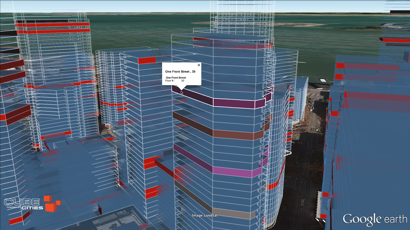
Task: Click the waterfront pier in the satellite imagery
Action: pyautogui.click(x=323, y=80)
